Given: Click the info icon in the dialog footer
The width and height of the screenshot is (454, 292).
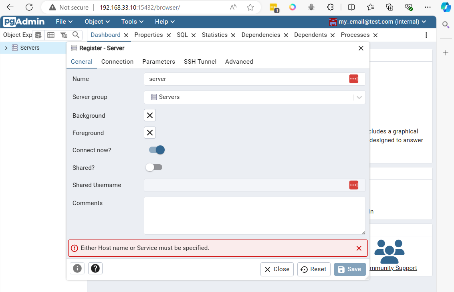Looking at the screenshot, I should [77, 268].
